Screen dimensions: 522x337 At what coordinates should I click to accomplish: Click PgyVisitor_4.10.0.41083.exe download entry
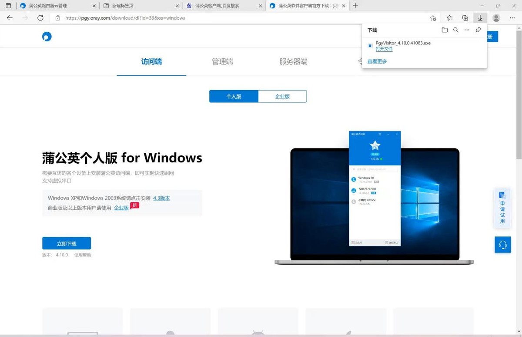(x=424, y=46)
